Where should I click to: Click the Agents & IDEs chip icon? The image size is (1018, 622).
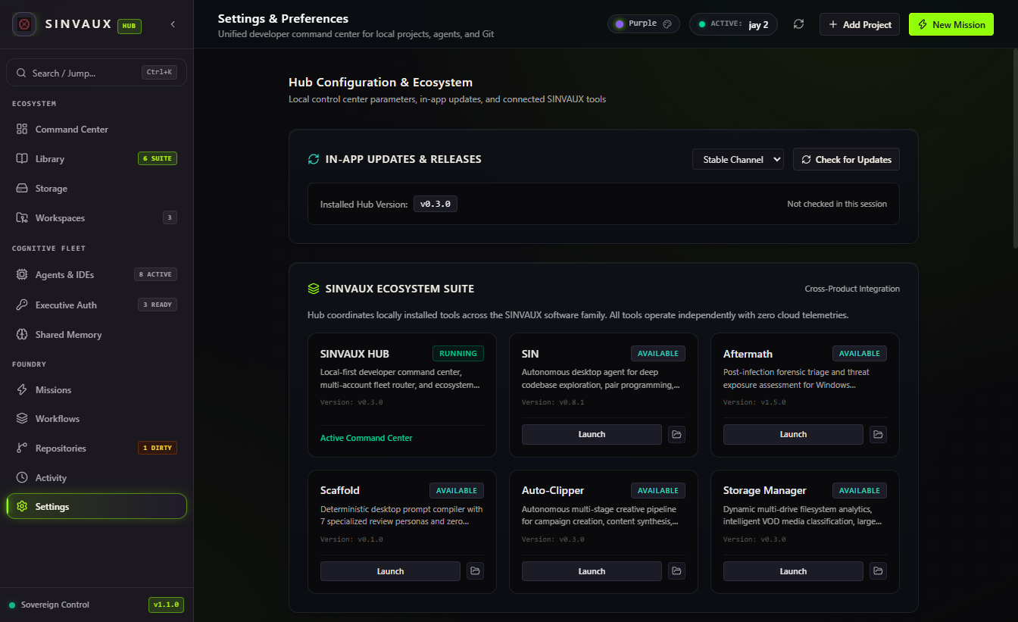coord(22,275)
